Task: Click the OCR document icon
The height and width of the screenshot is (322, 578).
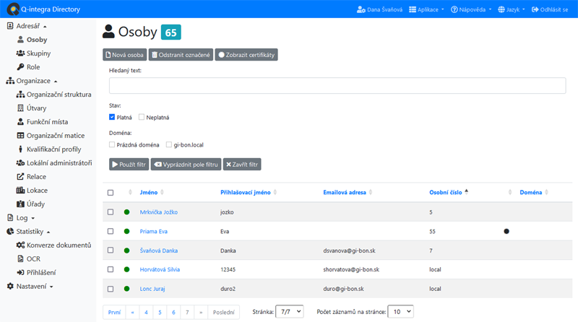Action: [x=21, y=258]
